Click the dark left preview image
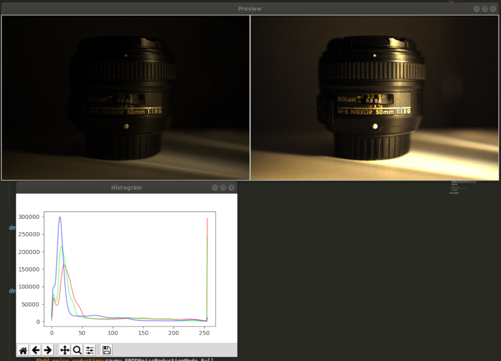The width and height of the screenshot is (501, 361). 126,98
